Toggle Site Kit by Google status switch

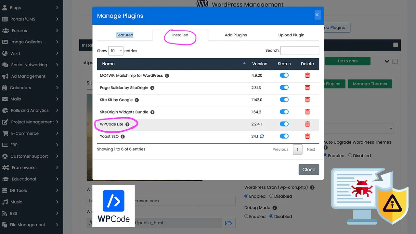(284, 100)
